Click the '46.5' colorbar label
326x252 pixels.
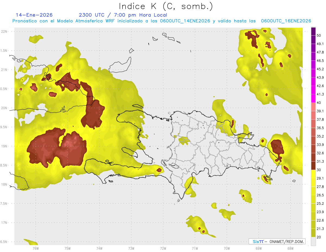pos(320,61)
